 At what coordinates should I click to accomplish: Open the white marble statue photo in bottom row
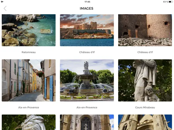[x=29, y=122]
